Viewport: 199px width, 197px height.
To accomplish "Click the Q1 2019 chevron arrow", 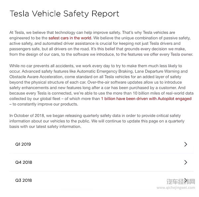I will (185, 144).
